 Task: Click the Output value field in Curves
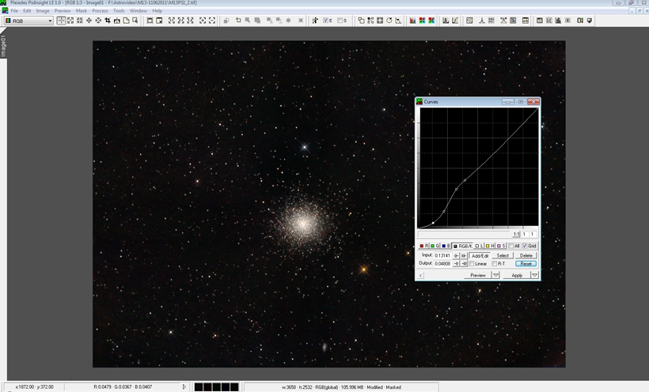pyautogui.click(x=442, y=263)
